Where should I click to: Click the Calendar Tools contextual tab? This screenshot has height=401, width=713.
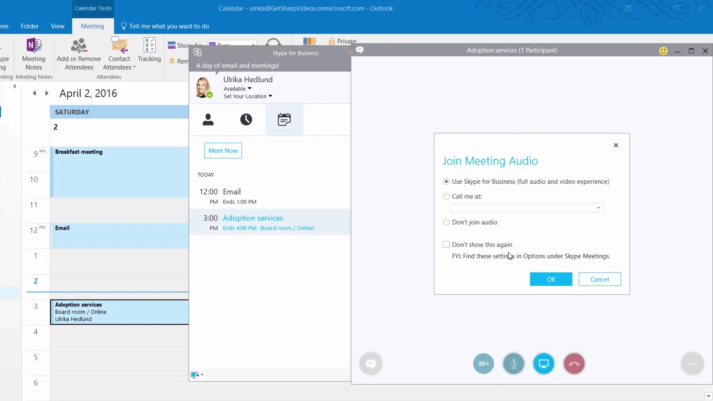[x=93, y=8]
